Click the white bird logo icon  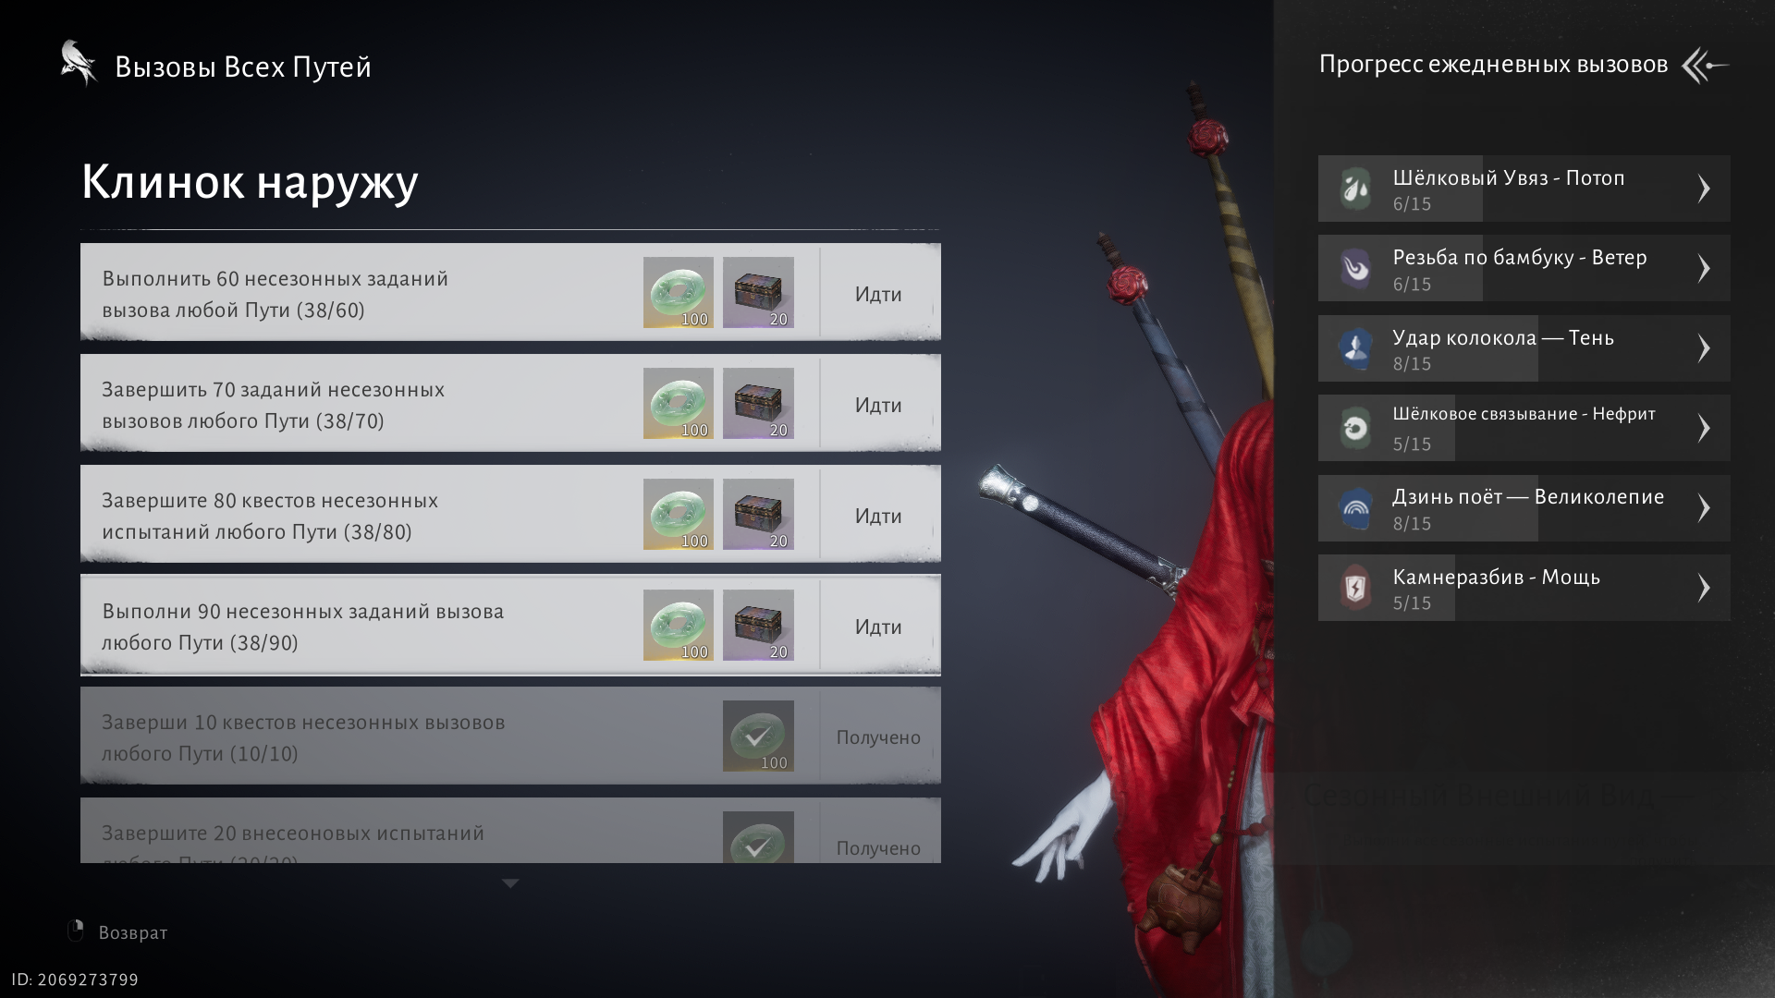80,63
